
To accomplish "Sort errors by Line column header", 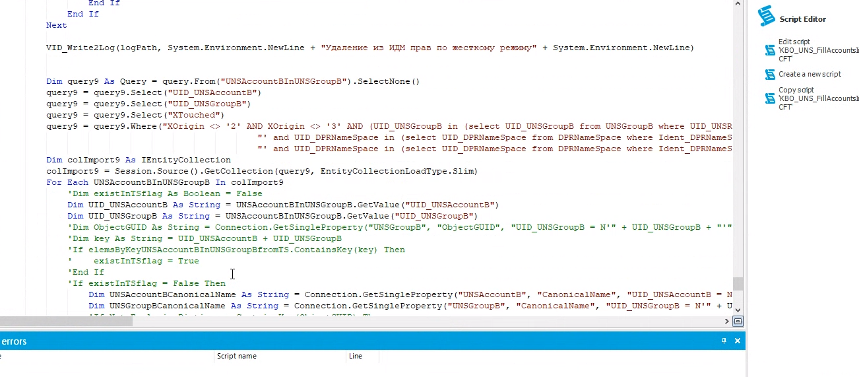I will coord(356,357).
